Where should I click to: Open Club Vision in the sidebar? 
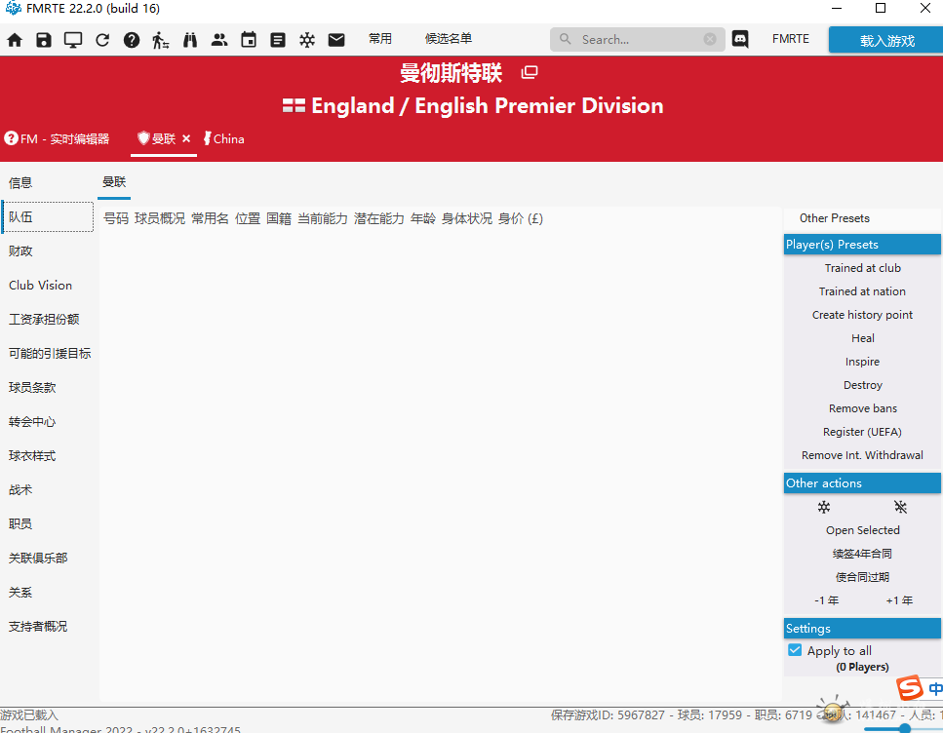[40, 286]
